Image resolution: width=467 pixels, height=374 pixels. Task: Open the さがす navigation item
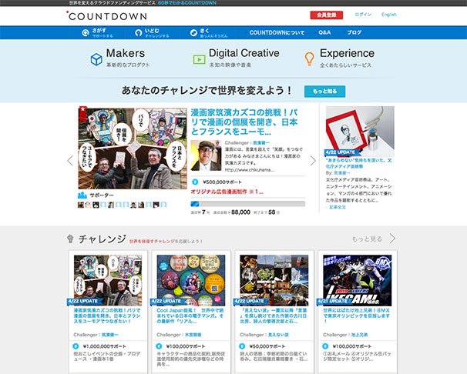click(x=97, y=32)
